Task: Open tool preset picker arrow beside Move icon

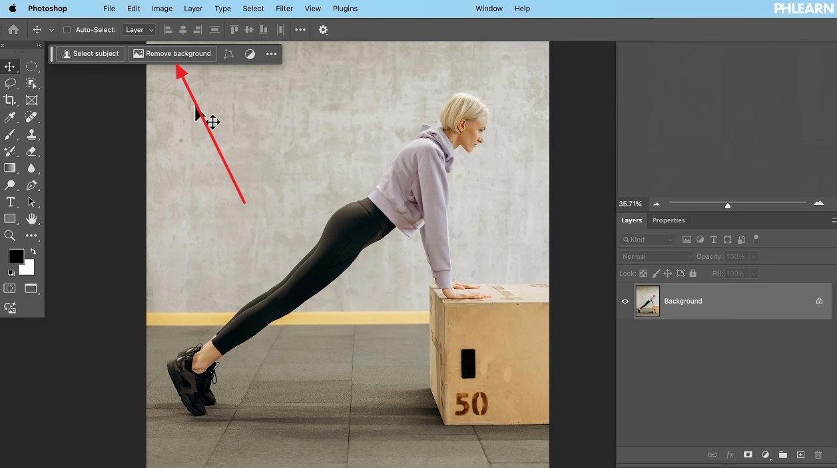Action: (x=51, y=30)
